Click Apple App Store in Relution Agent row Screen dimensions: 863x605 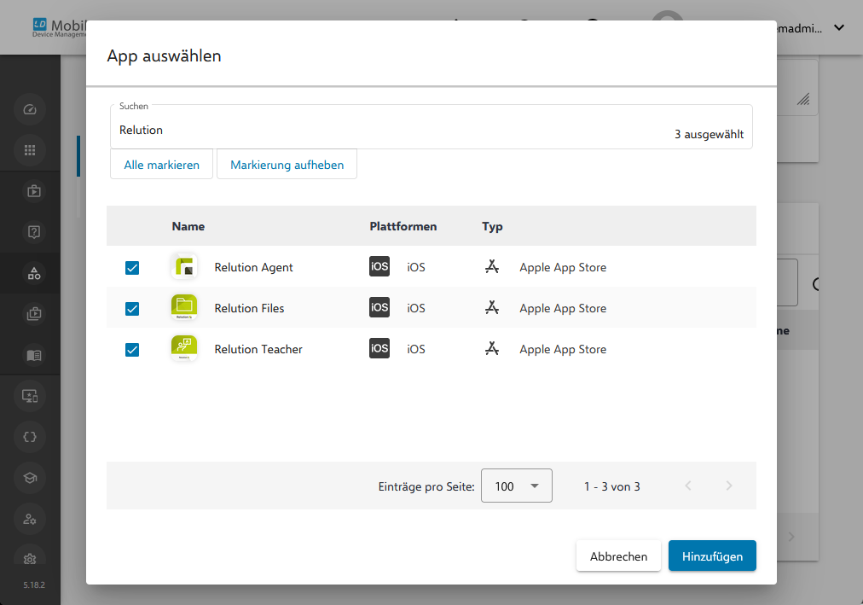point(563,268)
